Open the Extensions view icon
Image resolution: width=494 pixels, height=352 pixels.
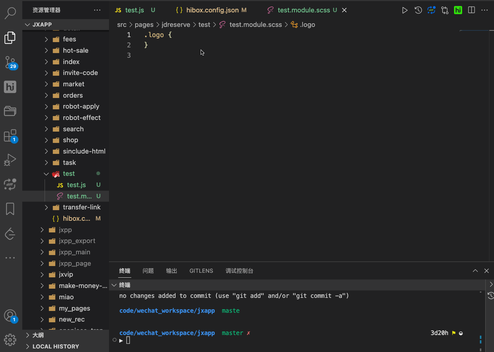[x=10, y=136]
